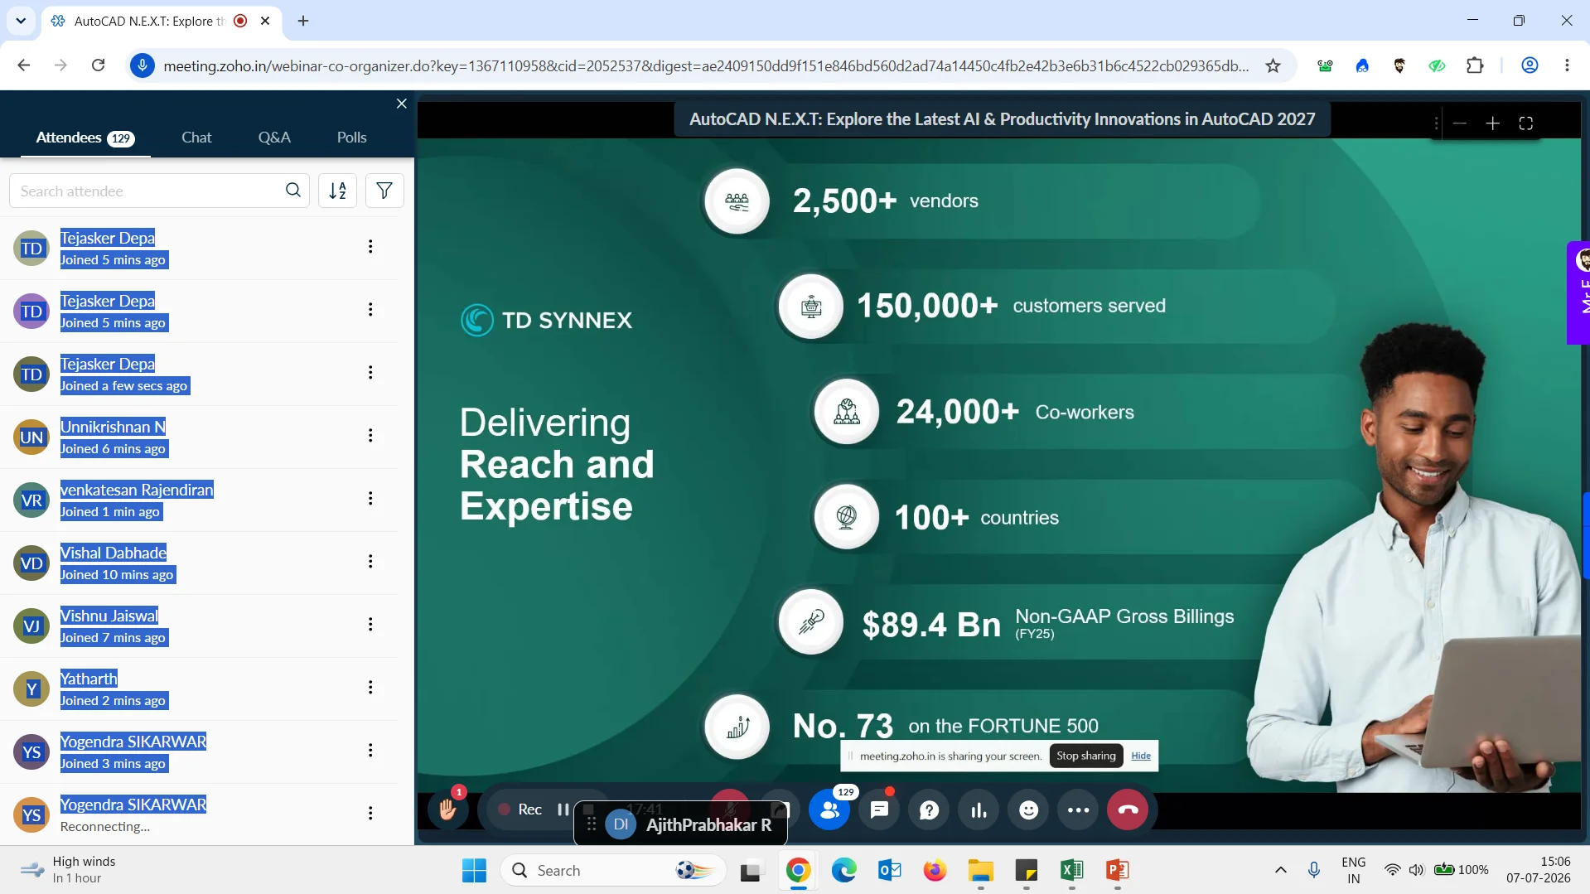Bookmark this page with the star icon
Viewport: 1590px width, 894px height.
point(1273,65)
